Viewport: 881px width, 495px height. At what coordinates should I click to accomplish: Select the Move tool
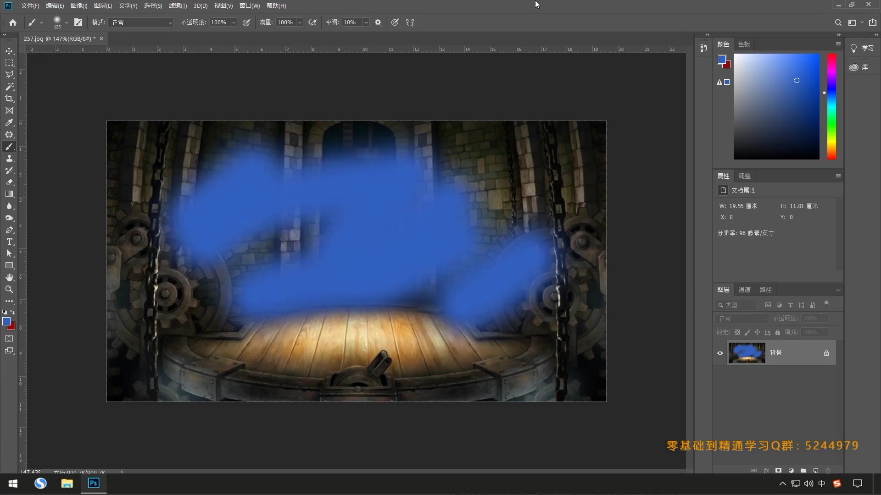point(9,51)
